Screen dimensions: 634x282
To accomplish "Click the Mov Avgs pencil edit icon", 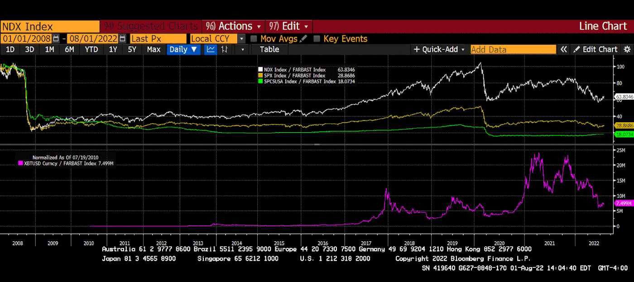I will click(303, 39).
